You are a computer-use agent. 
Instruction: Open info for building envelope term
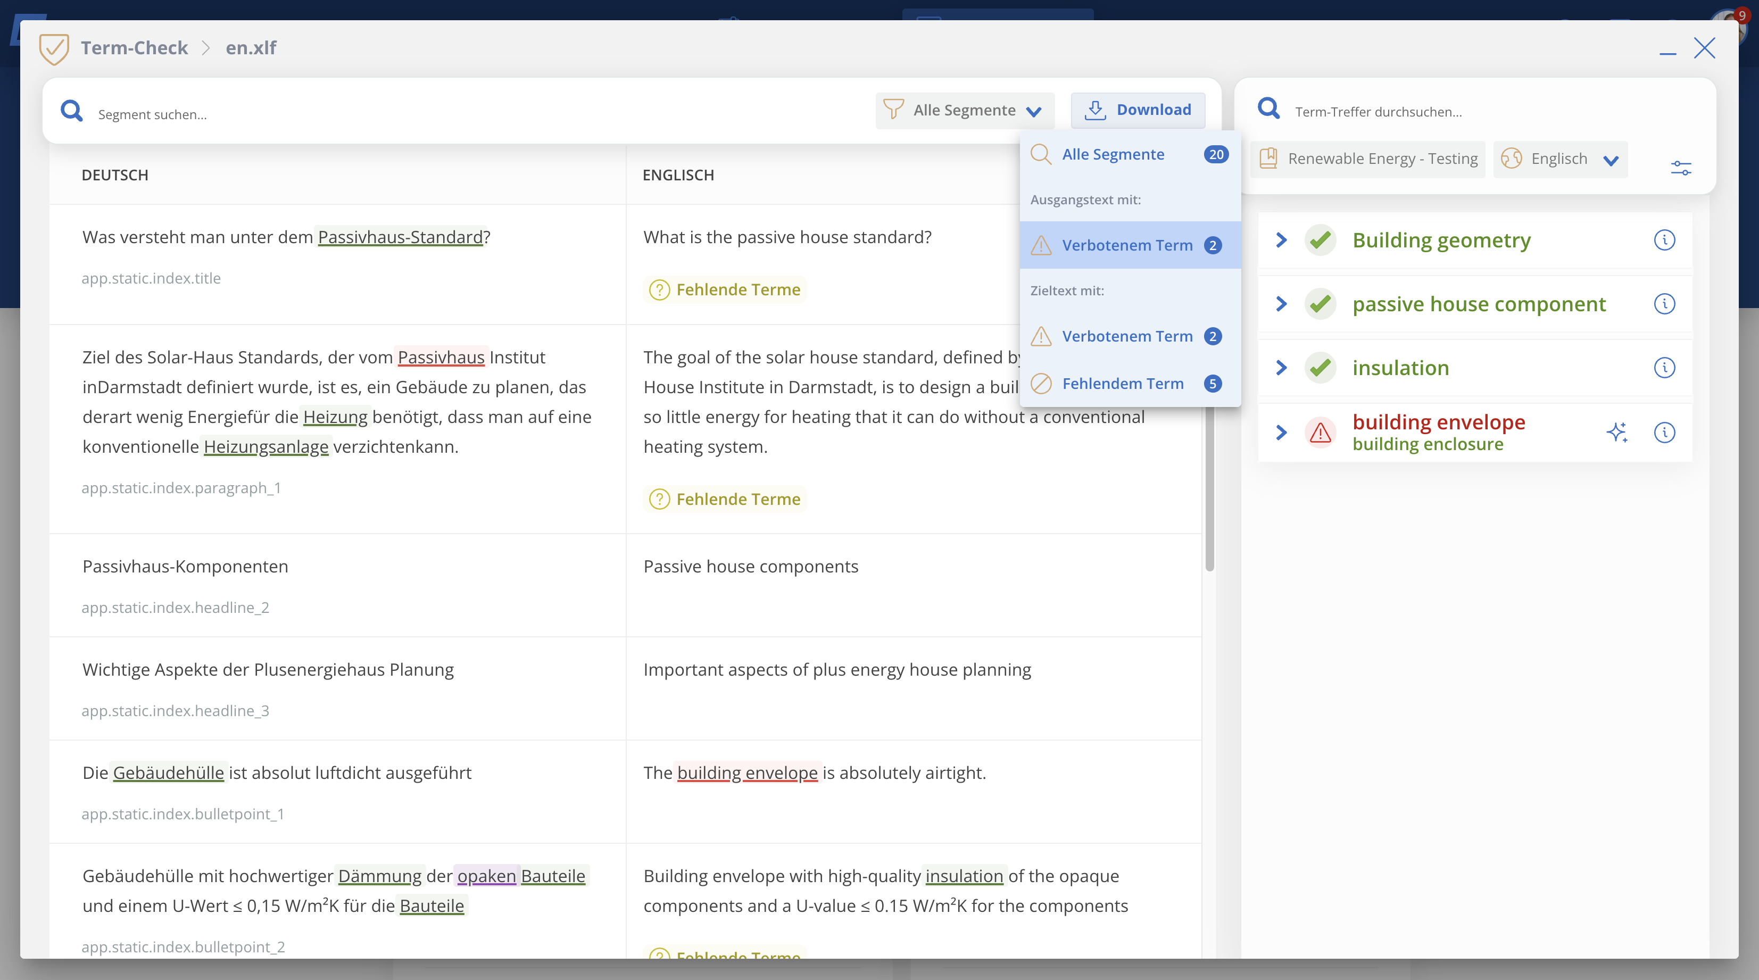click(x=1664, y=433)
